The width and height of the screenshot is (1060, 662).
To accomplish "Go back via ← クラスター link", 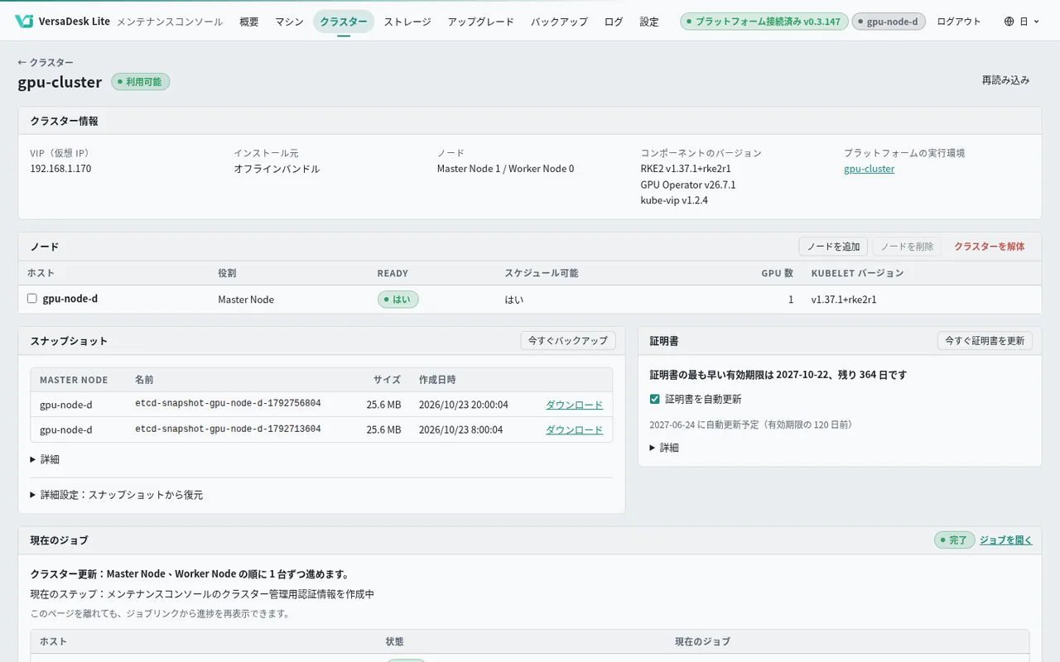I will point(46,62).
